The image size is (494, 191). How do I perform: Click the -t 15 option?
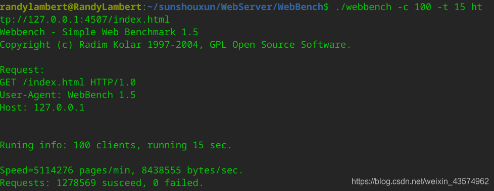[452, 7]
